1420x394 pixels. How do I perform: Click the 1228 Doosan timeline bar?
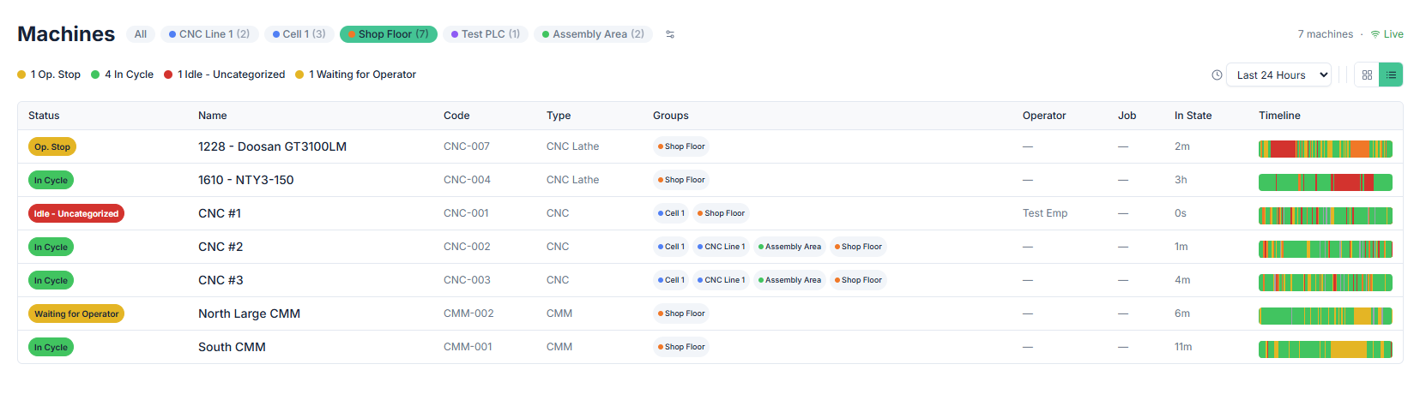pos(1326,148)
